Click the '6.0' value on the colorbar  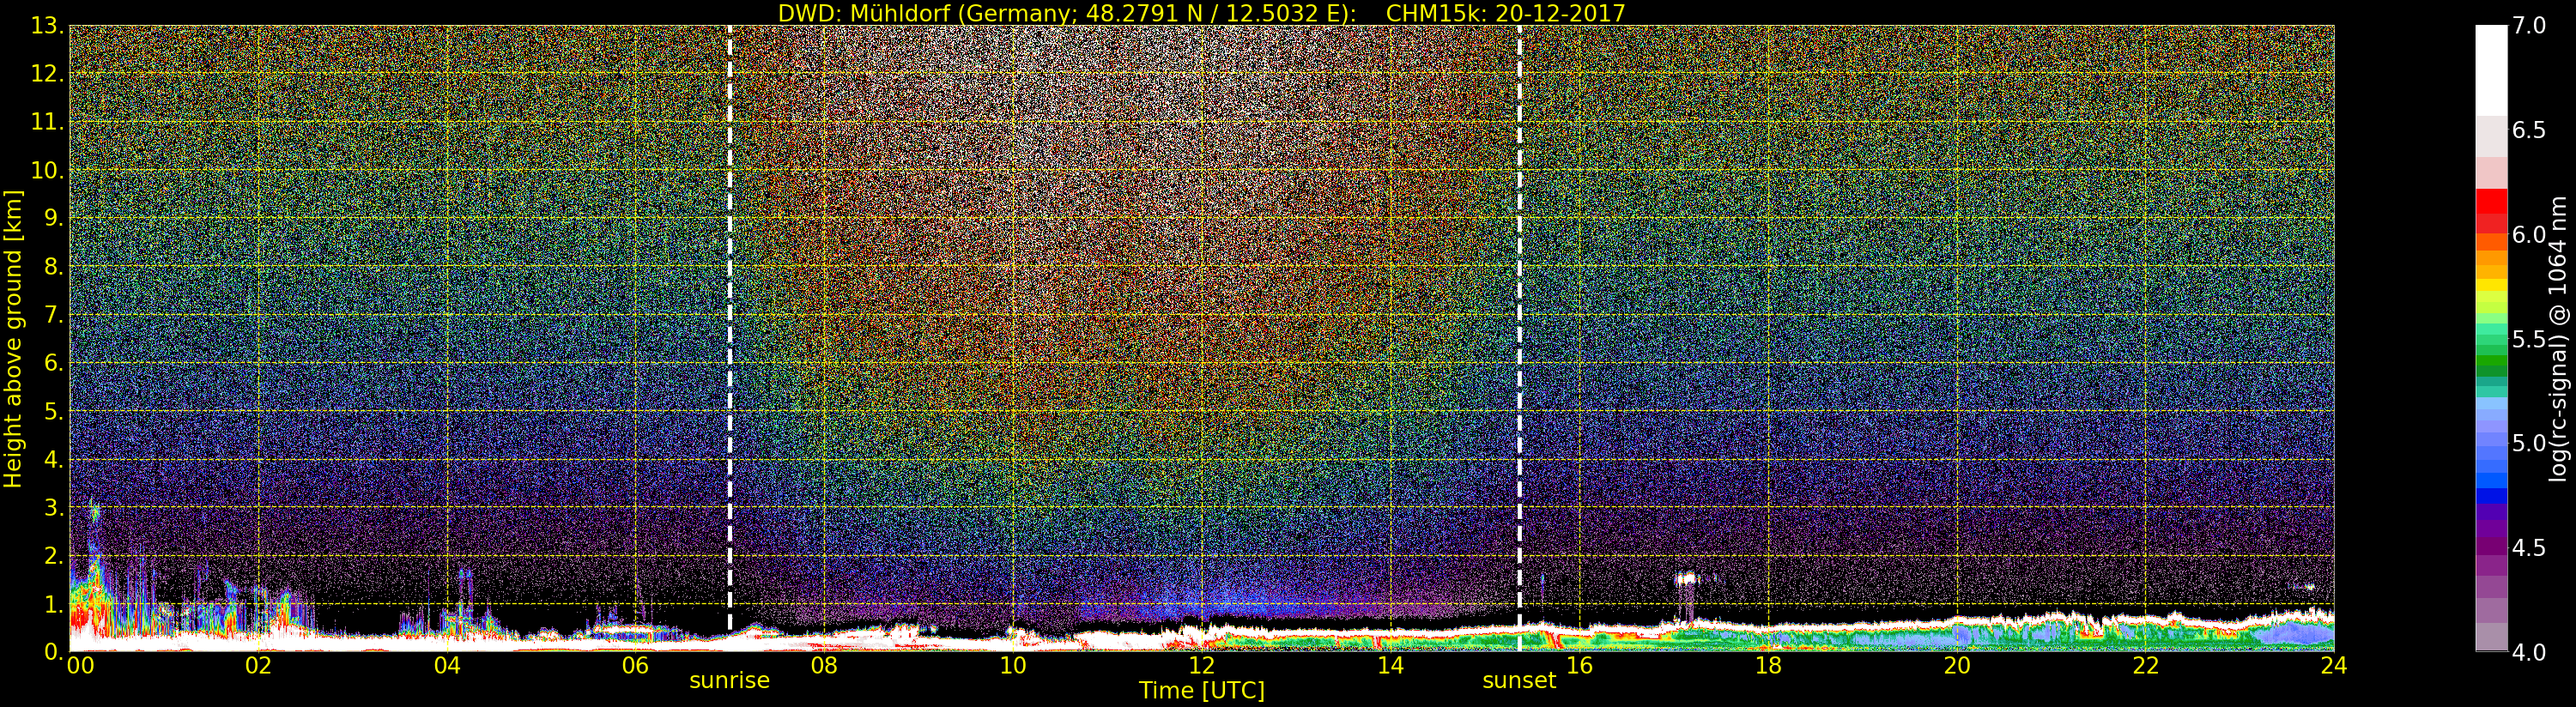[2529, 234]
